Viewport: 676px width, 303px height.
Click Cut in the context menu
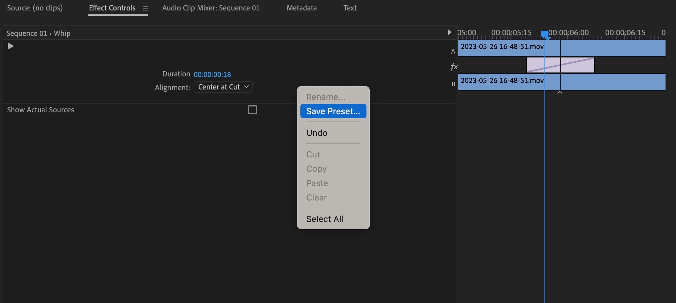pyautogui.click(x=333, y=154)
